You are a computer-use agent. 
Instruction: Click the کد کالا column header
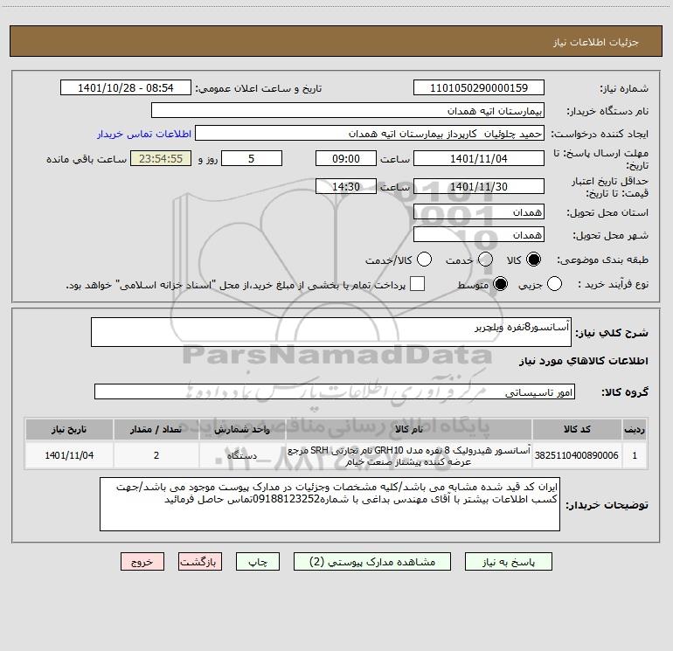[577, 429]
